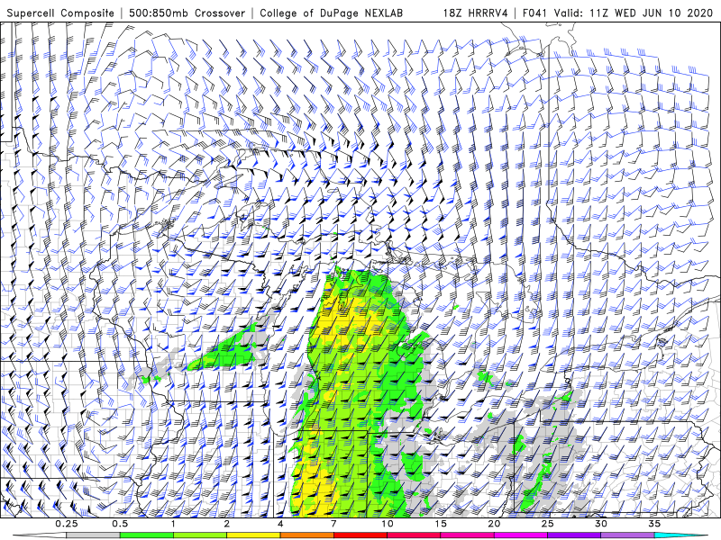Click the '500:850mb Crossover' header label

187,13
